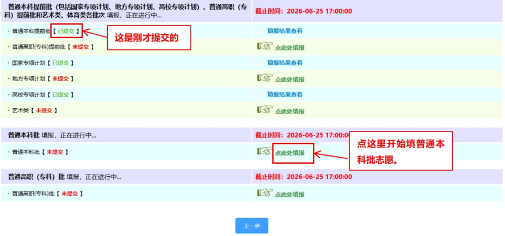Select the 国家专项计划 row label

click(27, 63)
